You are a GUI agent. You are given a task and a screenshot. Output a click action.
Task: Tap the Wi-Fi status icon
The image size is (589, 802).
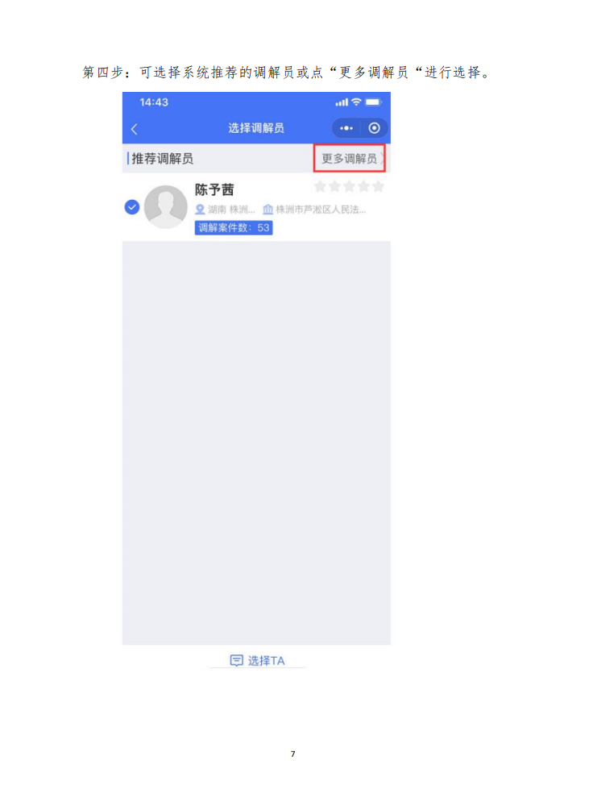(x=356, y=102)
